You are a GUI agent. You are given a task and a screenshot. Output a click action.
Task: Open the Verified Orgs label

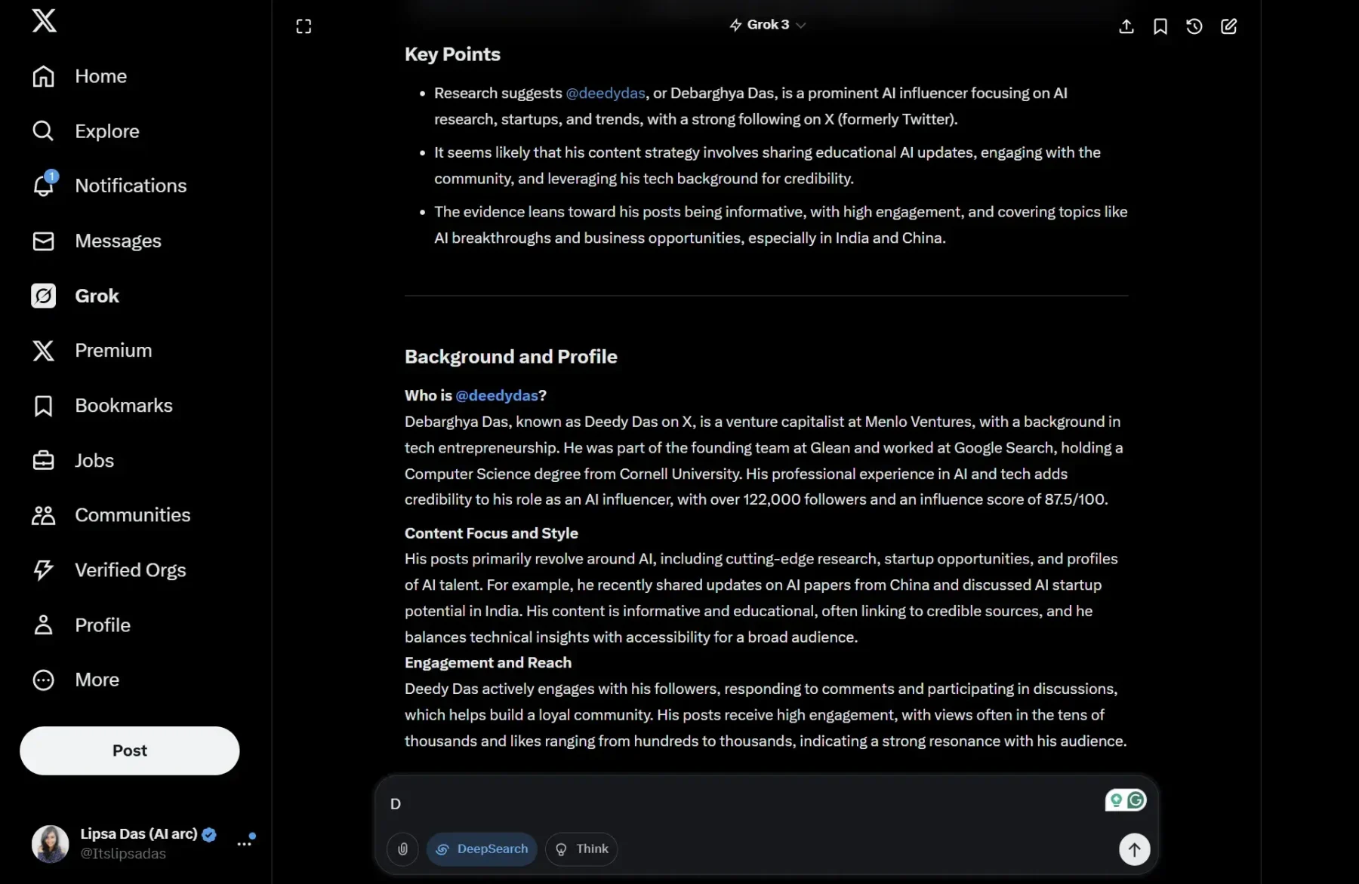pos(131,570)
